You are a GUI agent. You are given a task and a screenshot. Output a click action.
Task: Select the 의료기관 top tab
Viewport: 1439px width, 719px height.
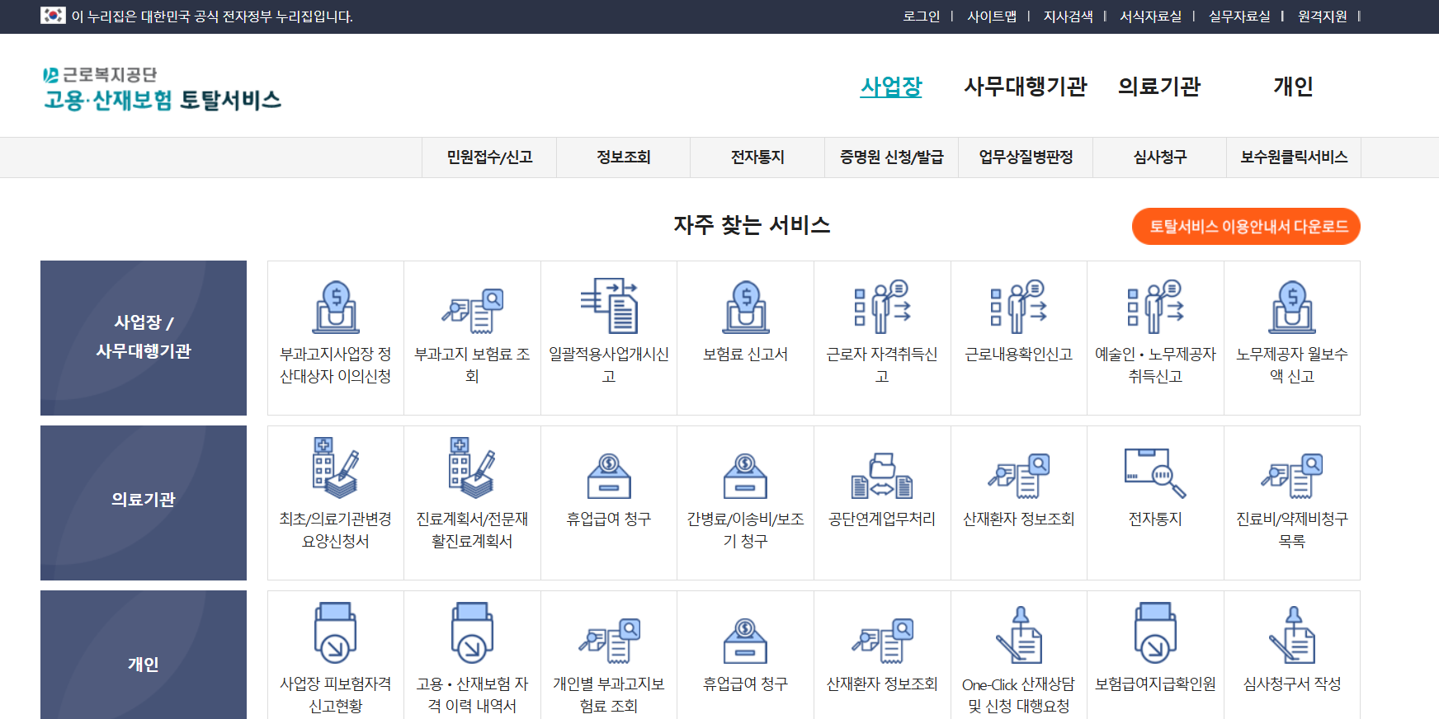click(x=1159, y=87)
